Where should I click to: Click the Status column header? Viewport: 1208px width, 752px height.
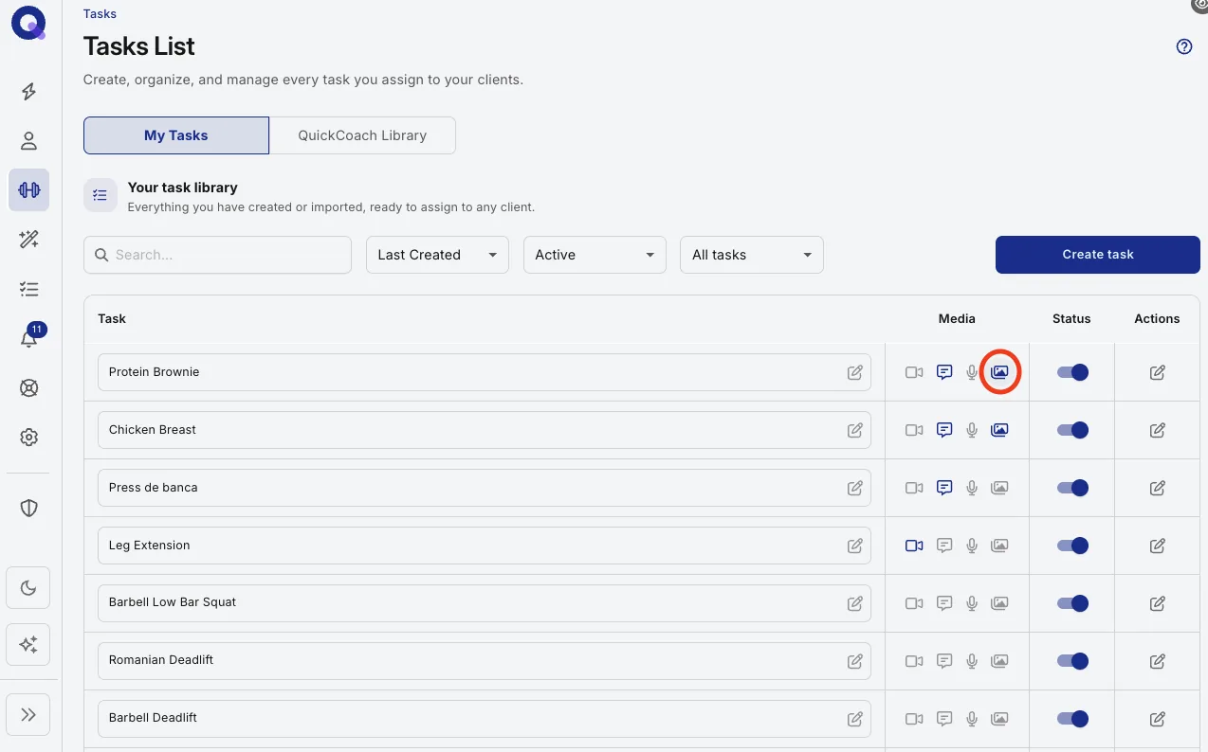coord(1071,318)
